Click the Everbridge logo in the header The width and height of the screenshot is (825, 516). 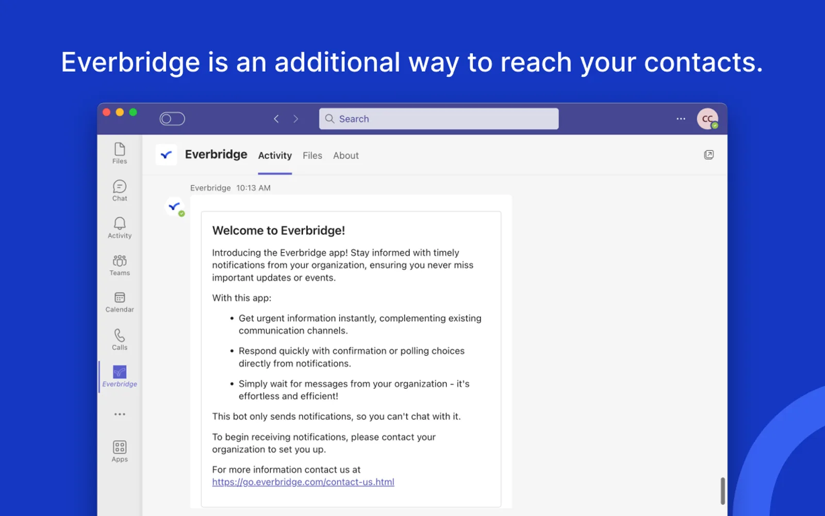pyautogui.click(x=166, y=155)
